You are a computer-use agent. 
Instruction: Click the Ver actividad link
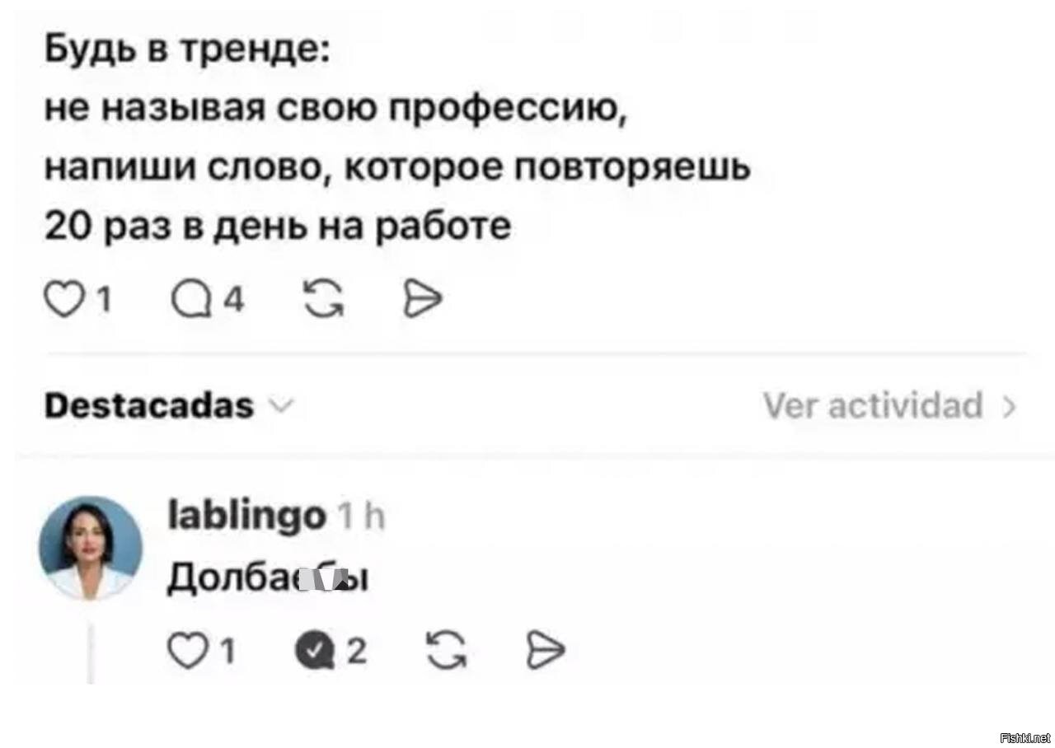(873, 406)
